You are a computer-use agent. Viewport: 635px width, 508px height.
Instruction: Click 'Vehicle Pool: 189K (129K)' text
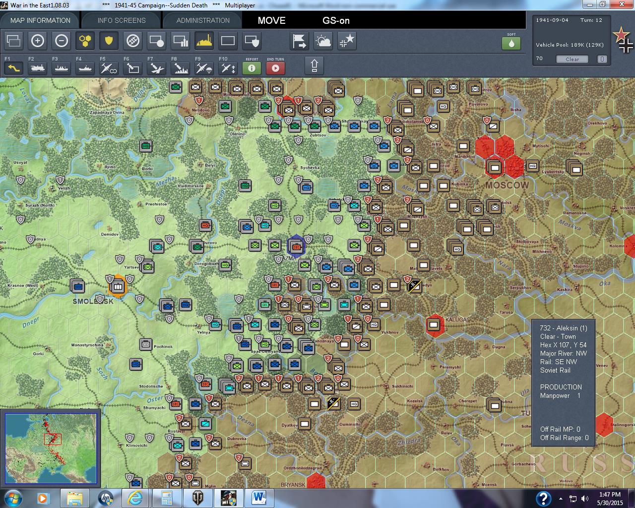570,45
